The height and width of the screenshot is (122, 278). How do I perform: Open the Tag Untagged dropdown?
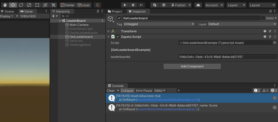[159, 24]
